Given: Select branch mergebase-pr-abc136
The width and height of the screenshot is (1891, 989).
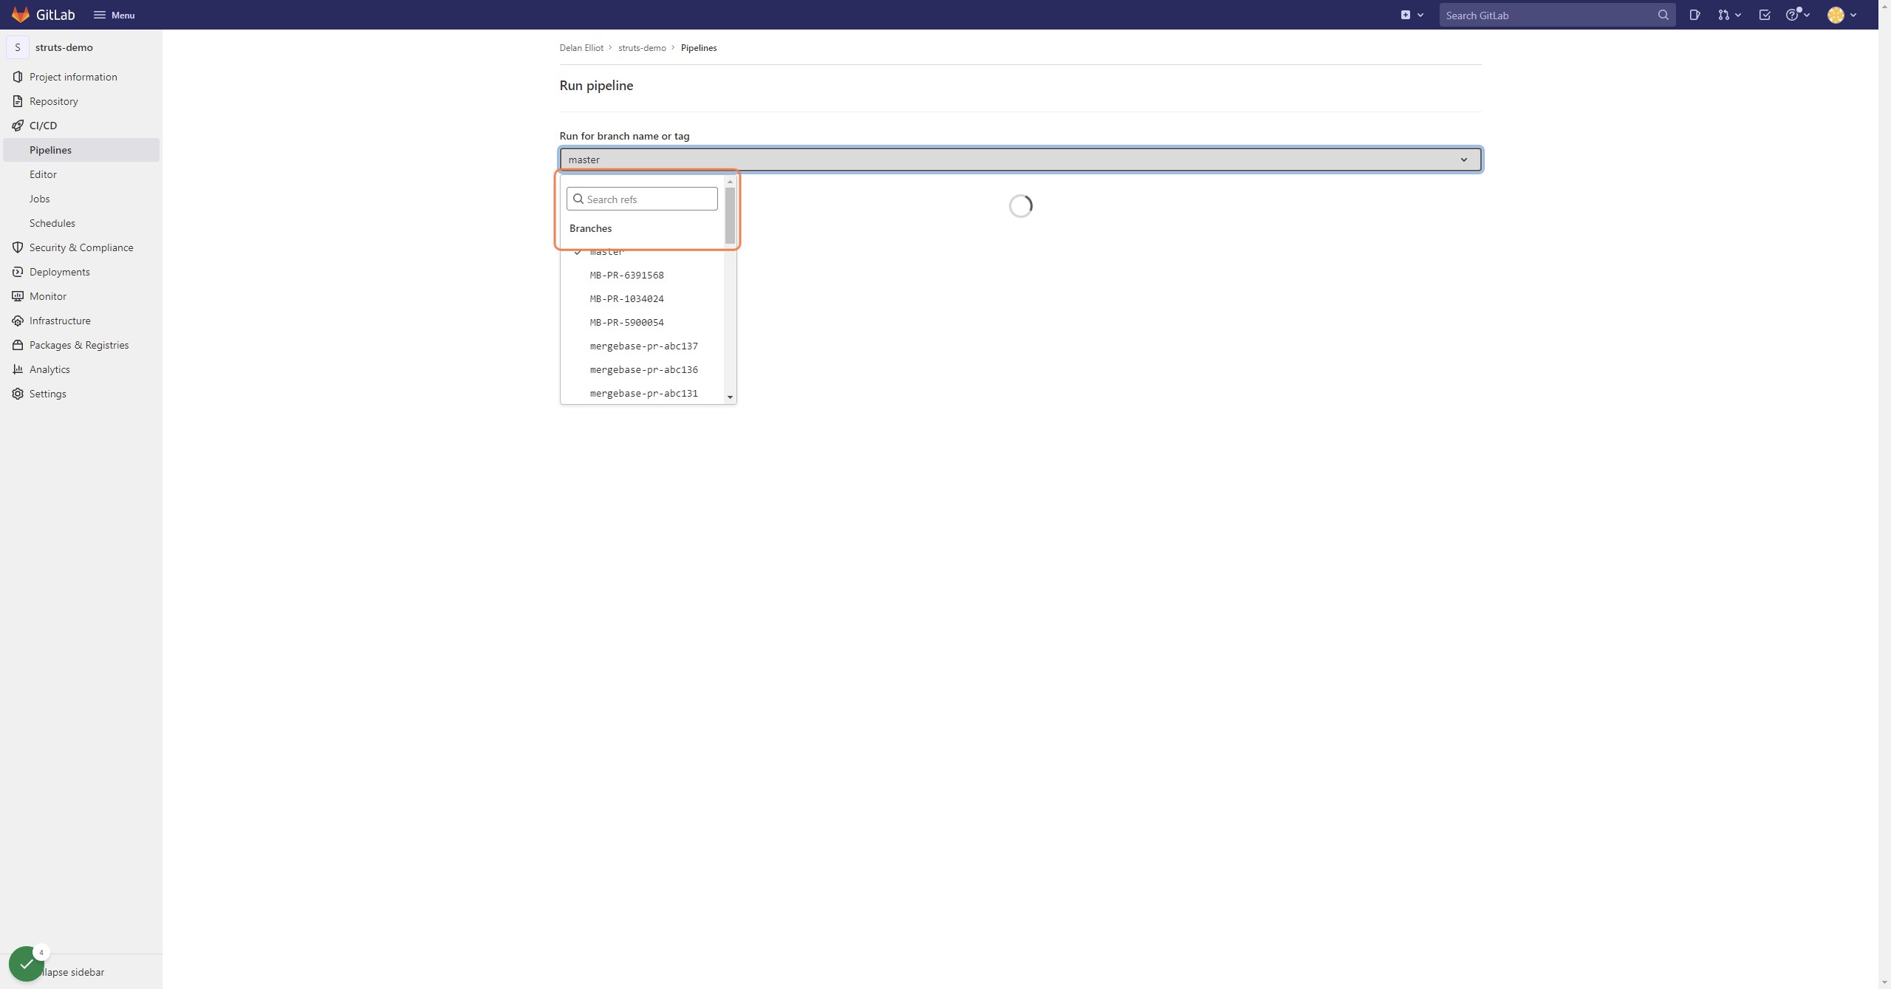Looking at the screenshot, I should point(642,370).
